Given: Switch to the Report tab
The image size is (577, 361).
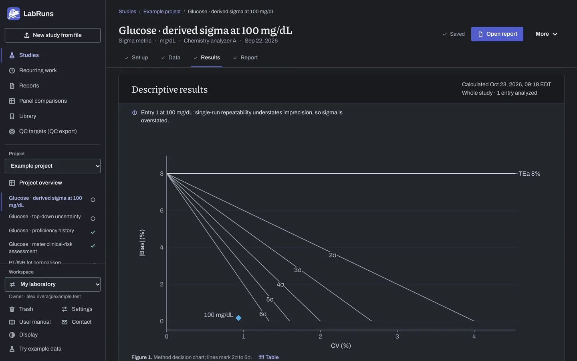Looking at the screenshot, I should tap(246, 58).
